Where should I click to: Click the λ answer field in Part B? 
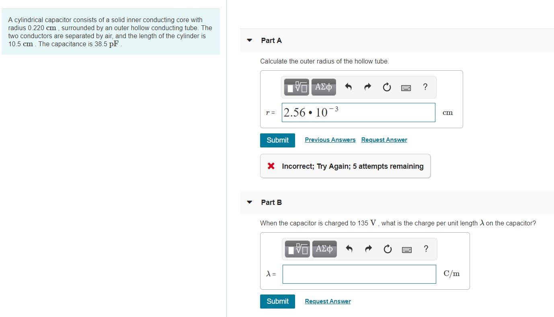(x=359, y=274)
